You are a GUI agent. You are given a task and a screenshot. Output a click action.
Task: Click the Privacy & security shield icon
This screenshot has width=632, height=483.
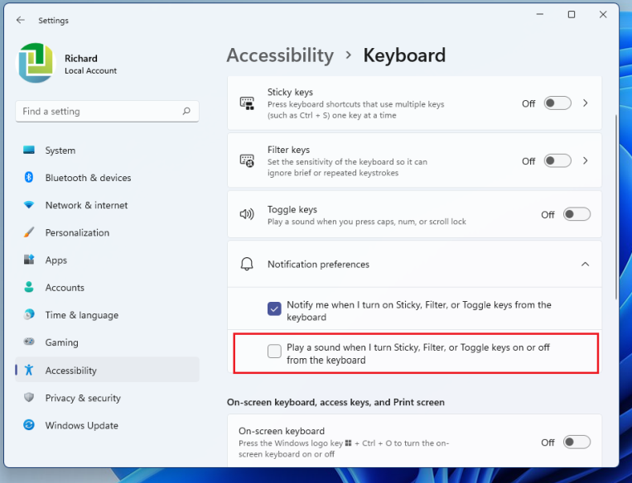coord(29,398)
